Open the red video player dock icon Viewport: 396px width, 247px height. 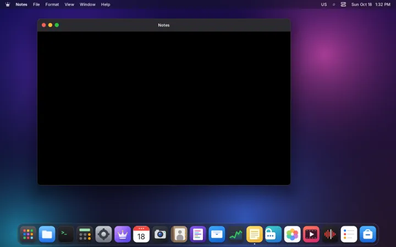tap(311, 234)
